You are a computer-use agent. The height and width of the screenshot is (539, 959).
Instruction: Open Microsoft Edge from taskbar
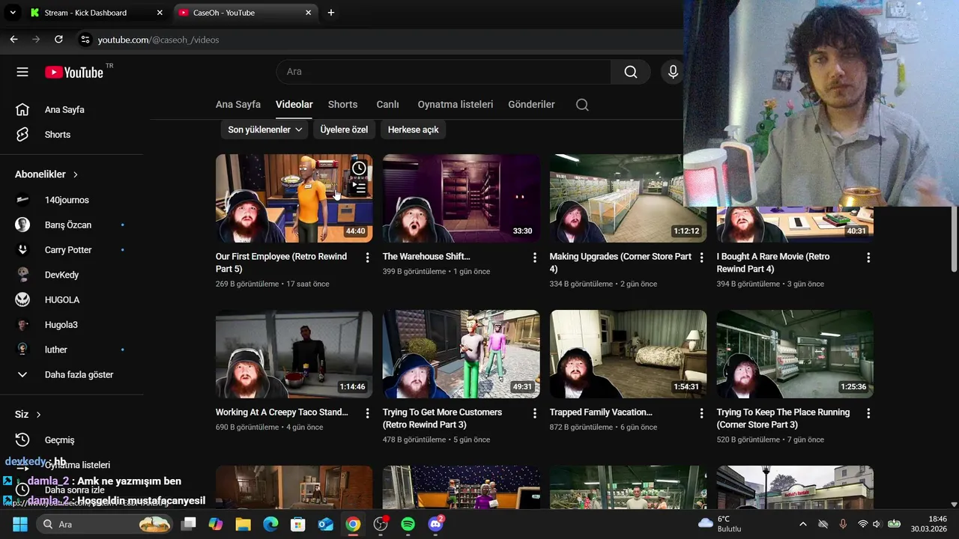270,524
